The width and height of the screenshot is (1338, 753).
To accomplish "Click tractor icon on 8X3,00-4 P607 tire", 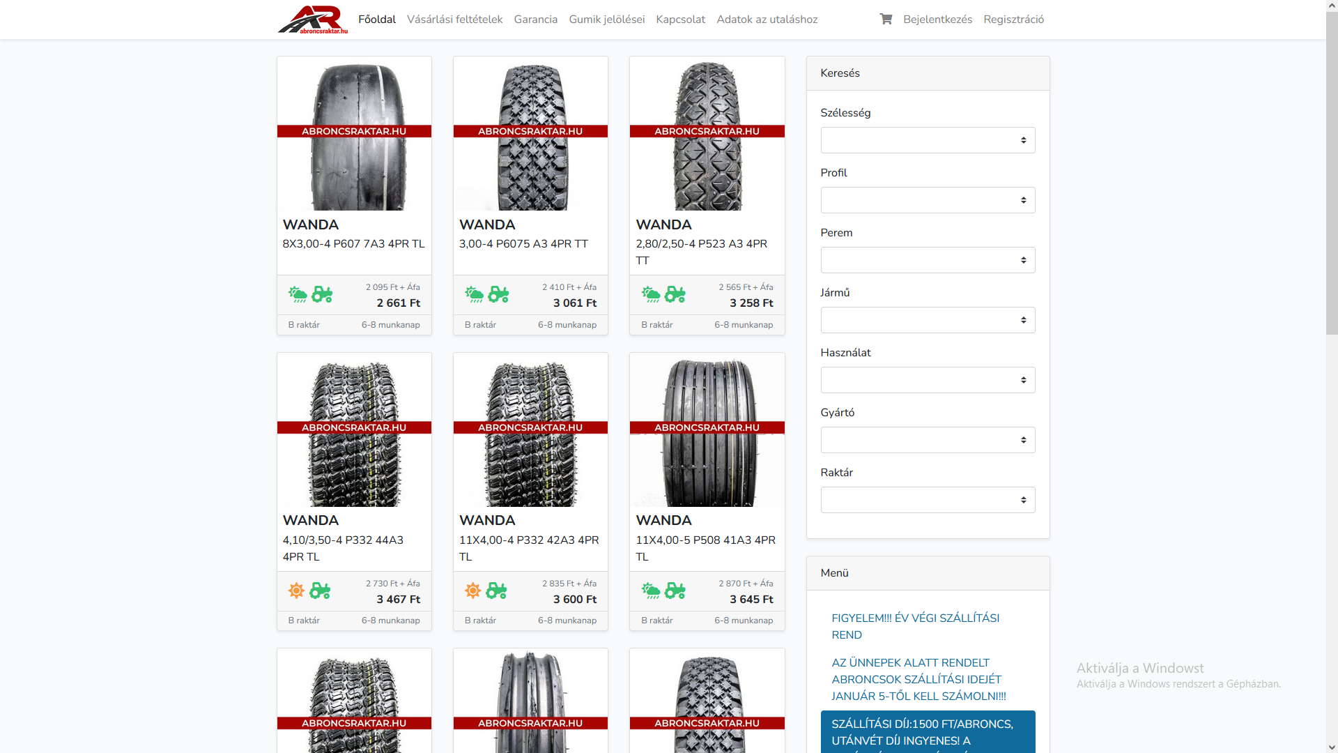I will (322, 294).
